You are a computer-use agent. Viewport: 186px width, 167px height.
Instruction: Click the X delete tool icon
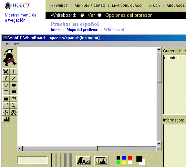tap(6, 72)
